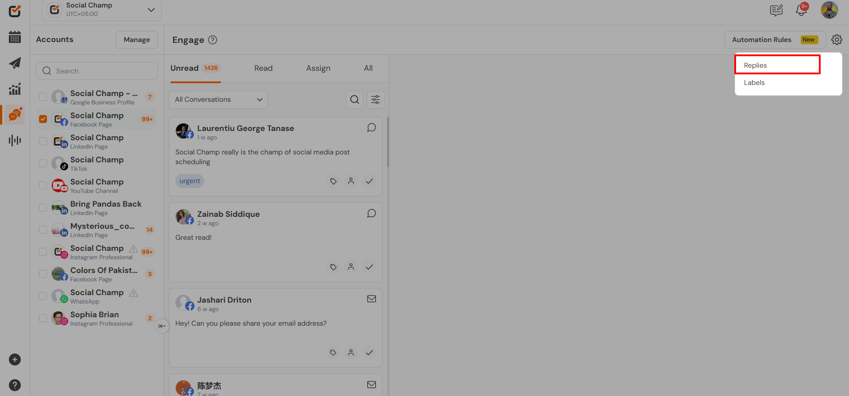The width and height of the screenshot is (849, 396).
Task: Mark Jashari Driton conversation as read
Action: click(x=369, y=353)
